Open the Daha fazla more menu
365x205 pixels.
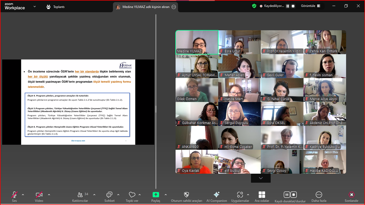tap(319, 195)
